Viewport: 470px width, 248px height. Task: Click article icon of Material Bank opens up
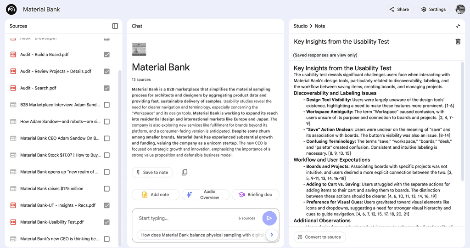13,172
